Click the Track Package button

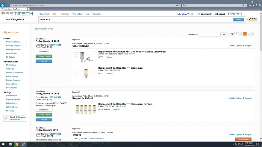click(243, 139)
